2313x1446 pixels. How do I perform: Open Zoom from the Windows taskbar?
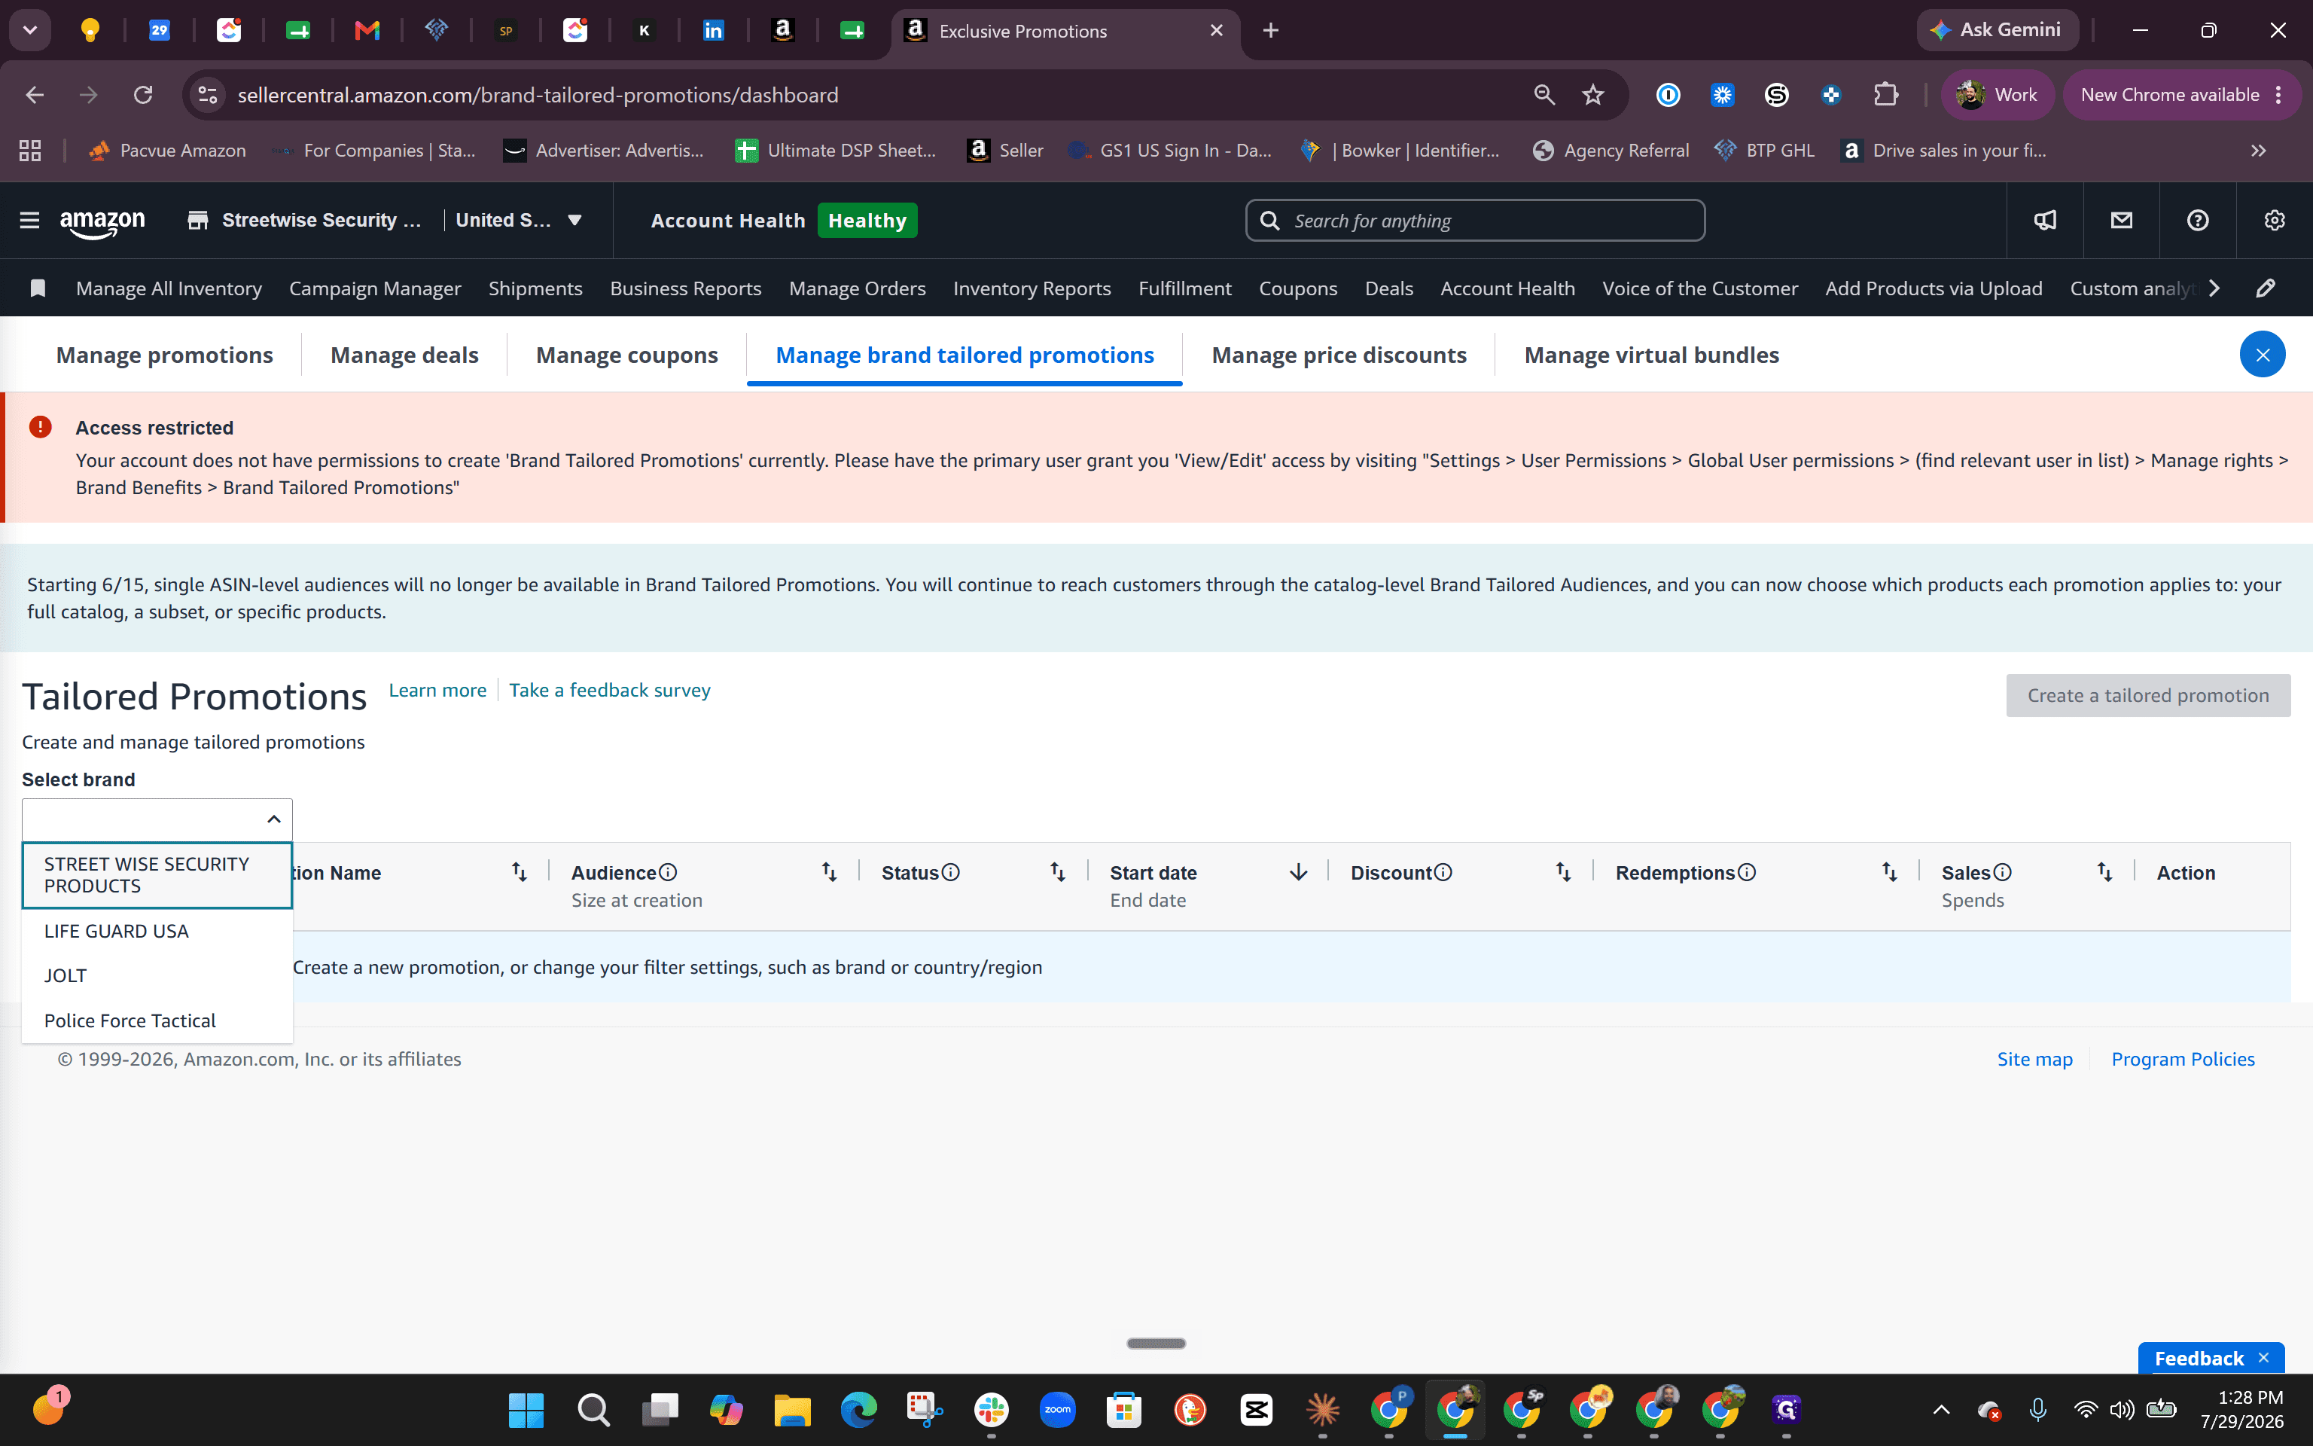[x=1057, y=1410]
